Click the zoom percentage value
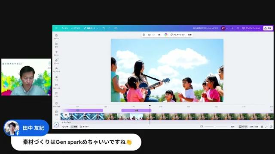The image size is (275, 154). (x=232, y=127)
